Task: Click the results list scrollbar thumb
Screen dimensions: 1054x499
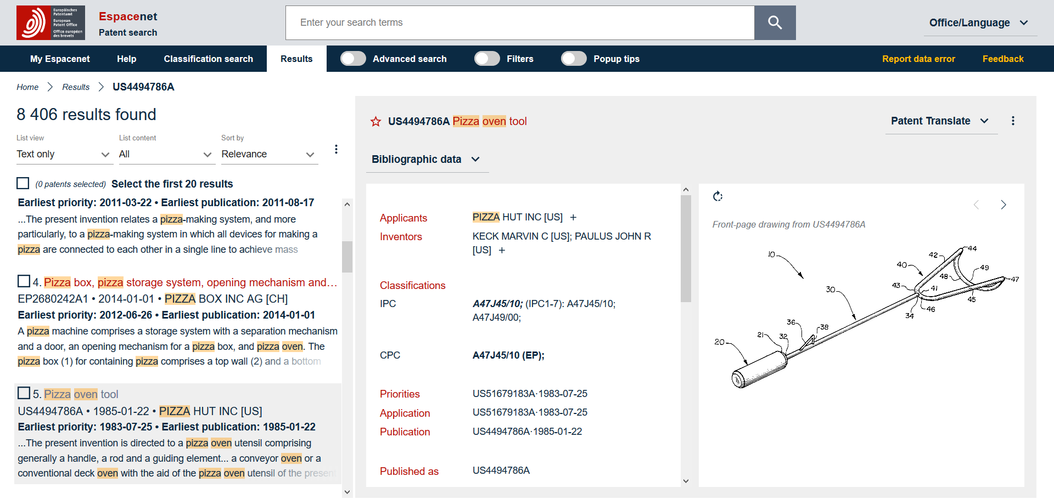Action: pyautogui.click(x=347, y=257)
